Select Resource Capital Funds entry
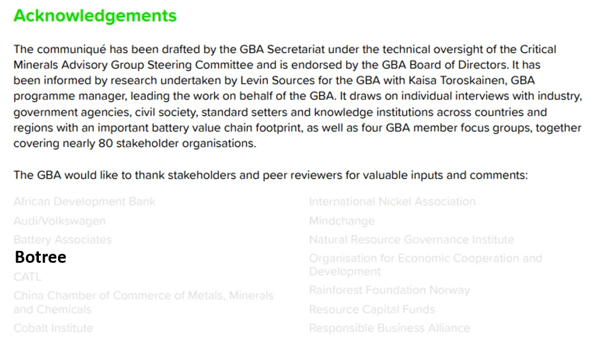The height and width of the screenshot is (344, 595). pos(372,309)
